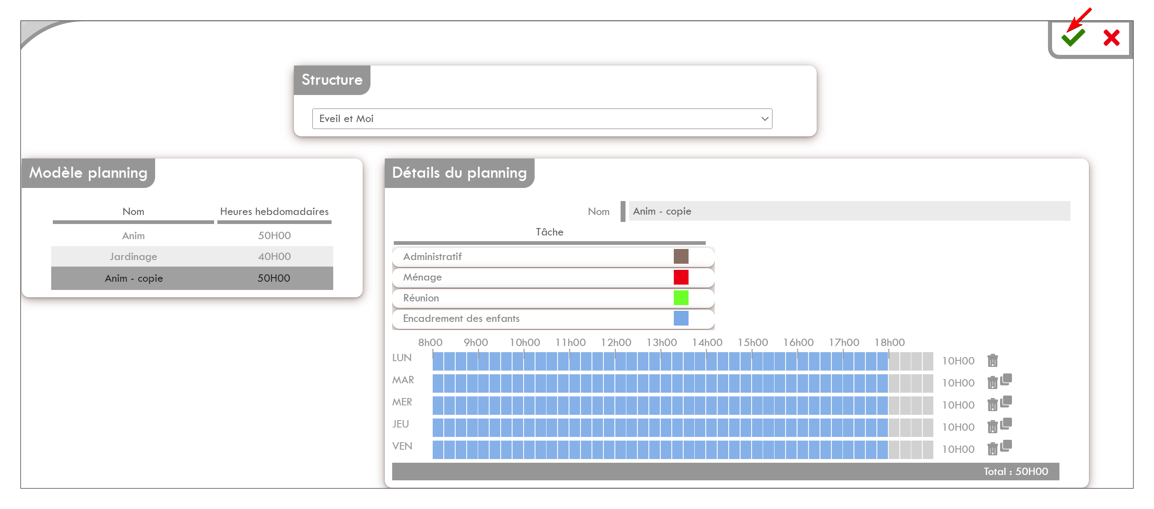The width and height of the screenshot is (1154, 509).
Task: Select the Ménage task row
Action: pyautogui.click(x=553, y=277)
